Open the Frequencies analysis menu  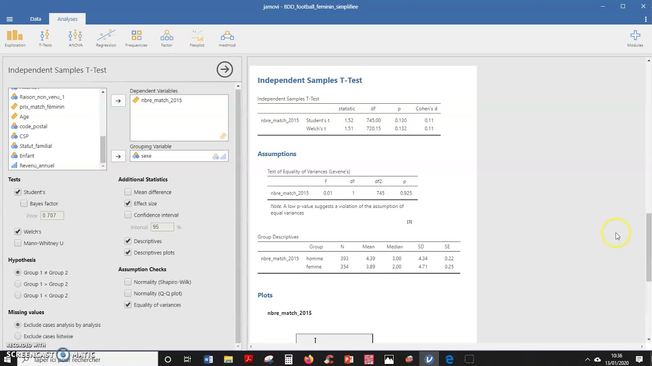tap(136, 38)
